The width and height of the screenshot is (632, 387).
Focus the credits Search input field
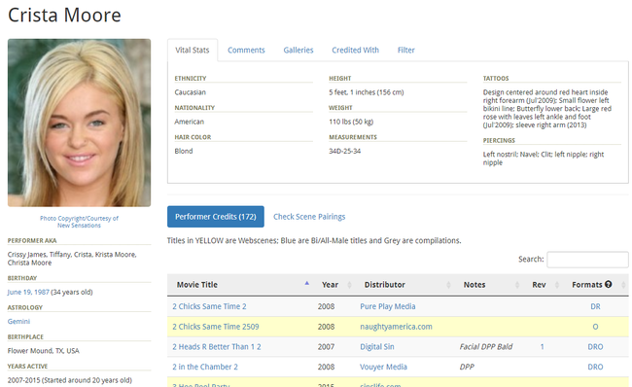coord(587,260)
